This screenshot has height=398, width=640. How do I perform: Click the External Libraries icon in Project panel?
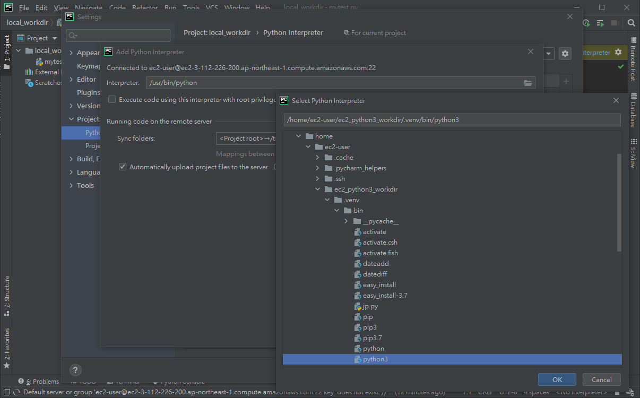point(29,72)
